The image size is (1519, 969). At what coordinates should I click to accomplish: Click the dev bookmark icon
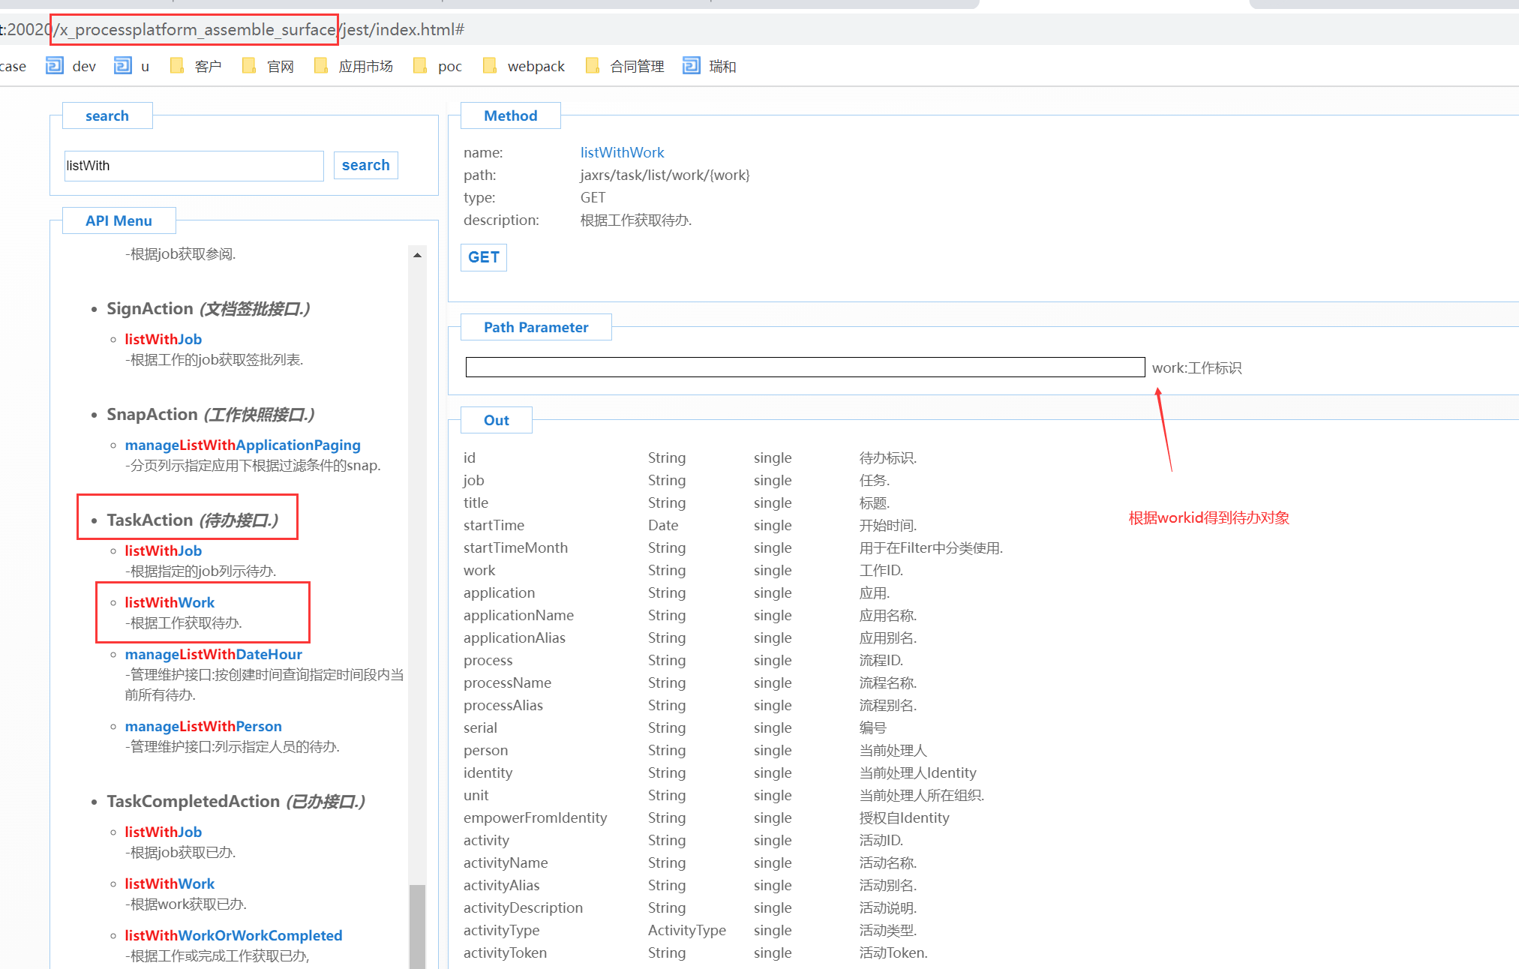[x=54, y=66]
